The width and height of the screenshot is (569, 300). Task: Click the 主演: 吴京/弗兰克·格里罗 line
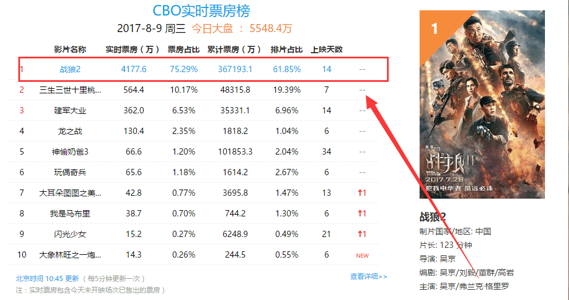tap(464, 287)
